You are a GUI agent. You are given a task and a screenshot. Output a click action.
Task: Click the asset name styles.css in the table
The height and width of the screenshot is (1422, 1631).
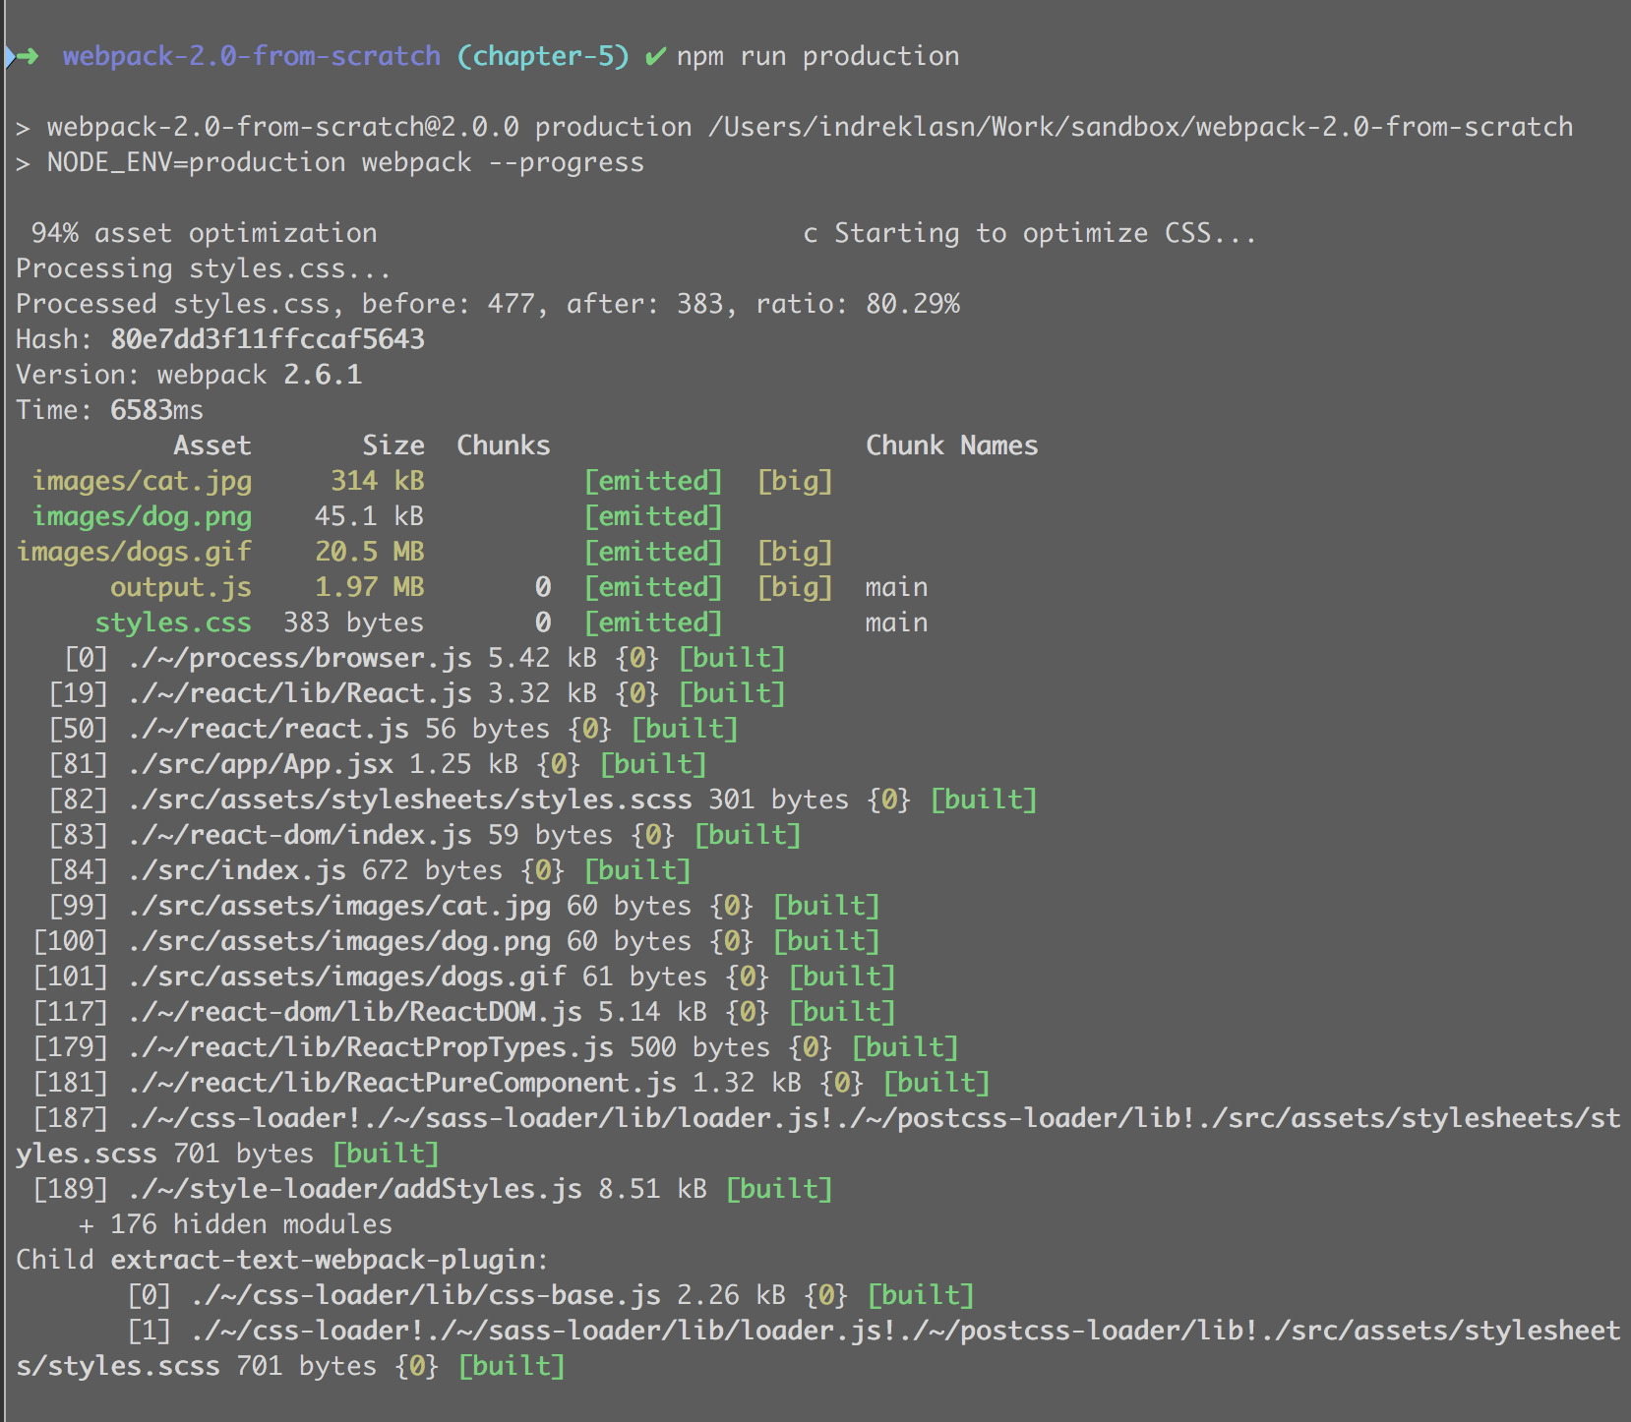click(x=173, y=622)
